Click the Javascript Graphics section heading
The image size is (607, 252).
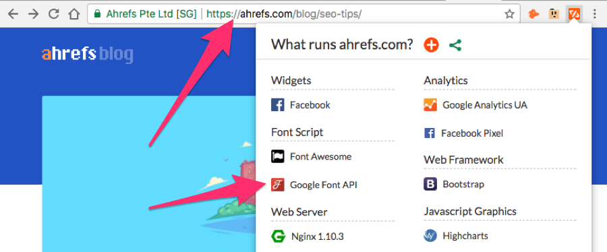[470, 212]
